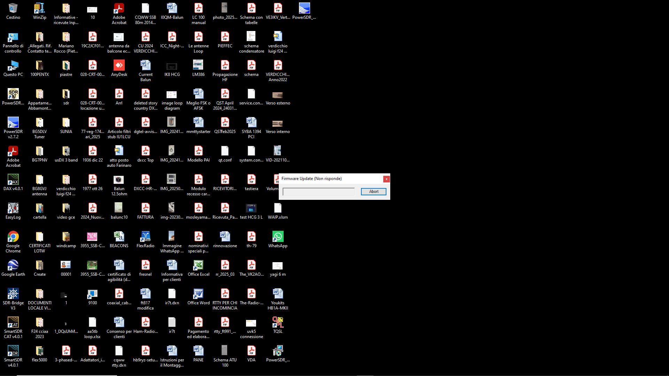Select the SmartSDR CAT v4.0.1 icon
Viewport: 669px width, 376px height.
coord(13,328)
